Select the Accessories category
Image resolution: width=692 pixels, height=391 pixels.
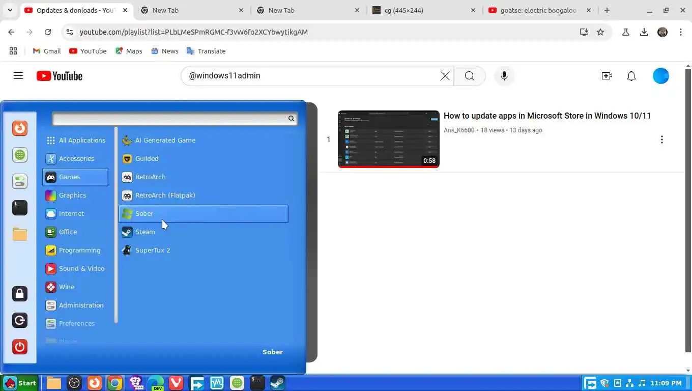75,159
